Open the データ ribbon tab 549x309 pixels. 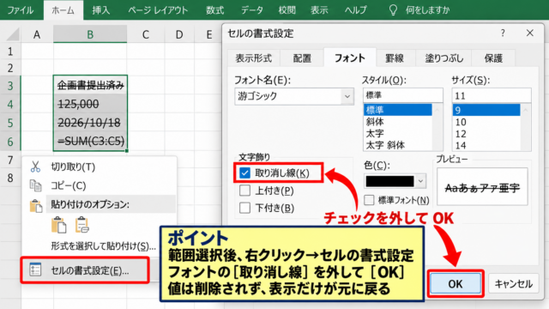(x=251, y=10)
